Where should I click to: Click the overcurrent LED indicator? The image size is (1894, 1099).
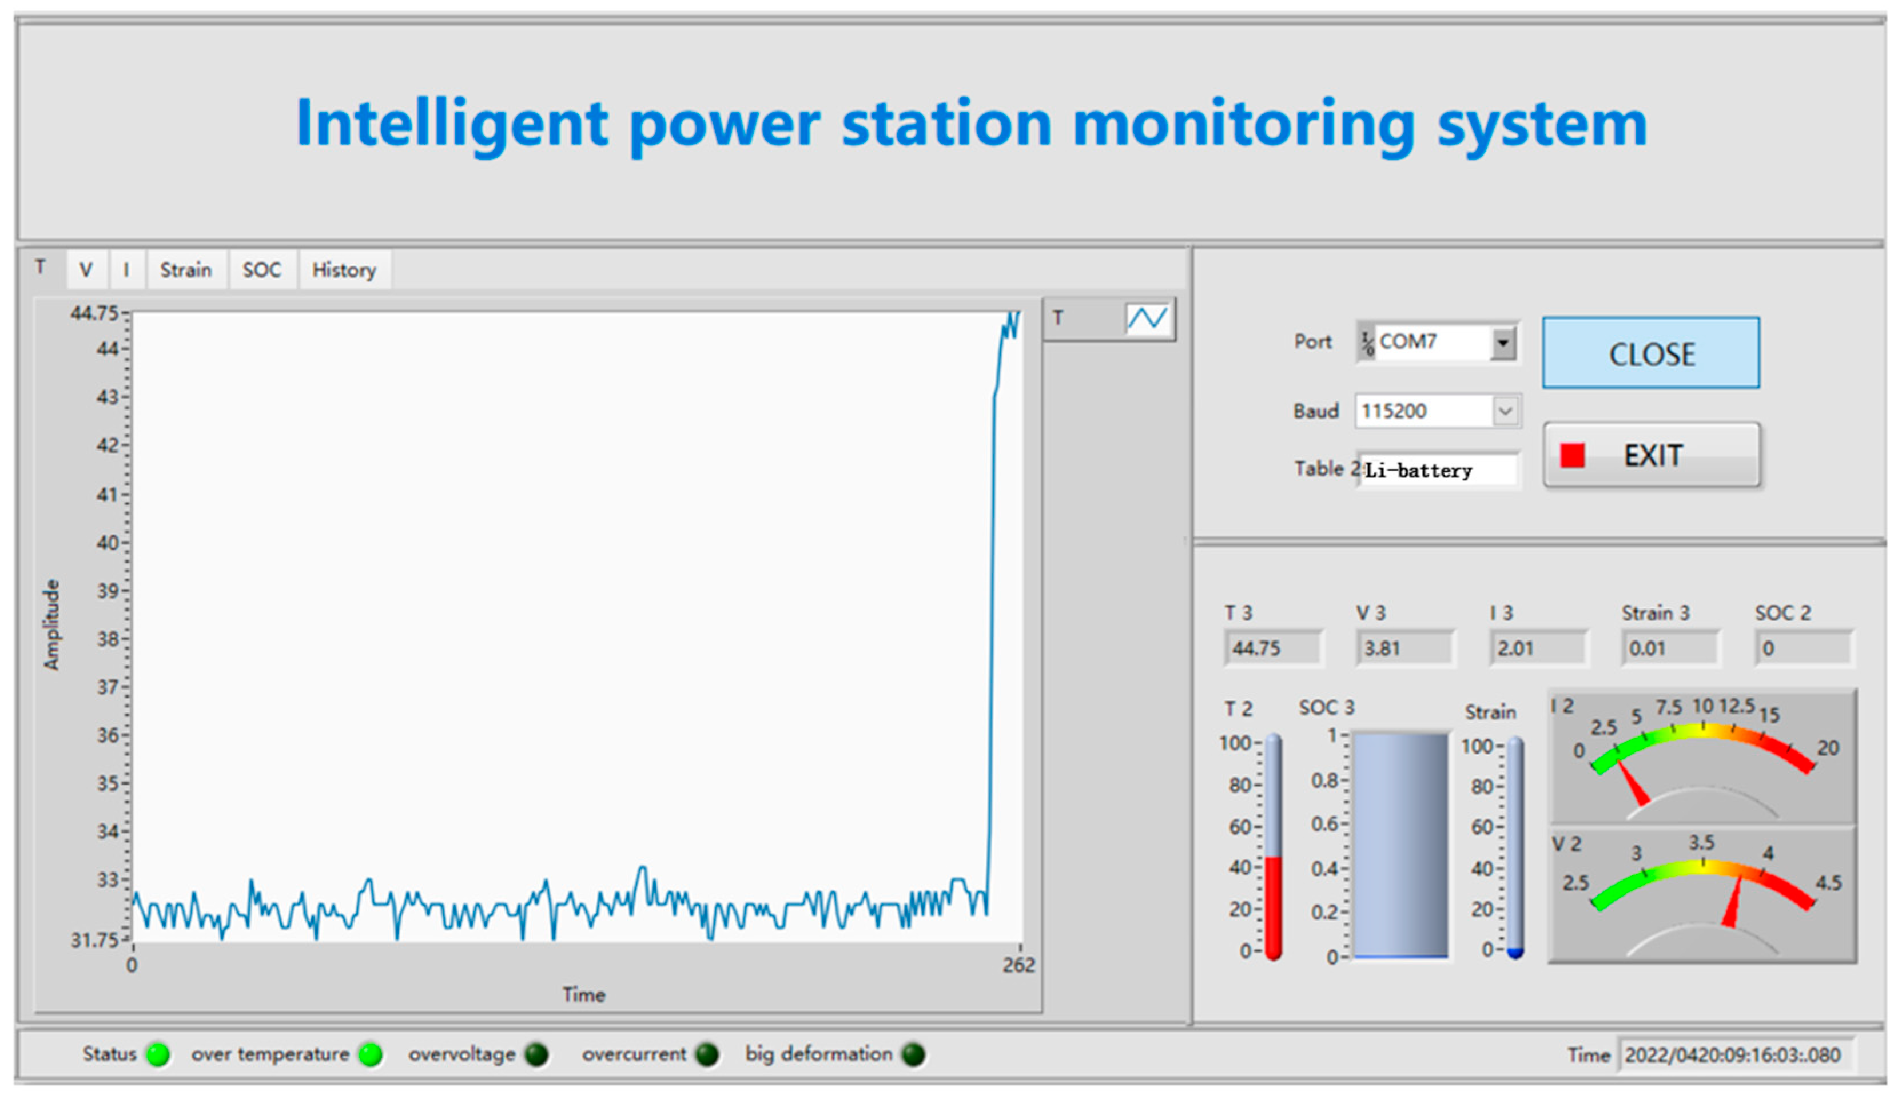(x=706, y=1054)
